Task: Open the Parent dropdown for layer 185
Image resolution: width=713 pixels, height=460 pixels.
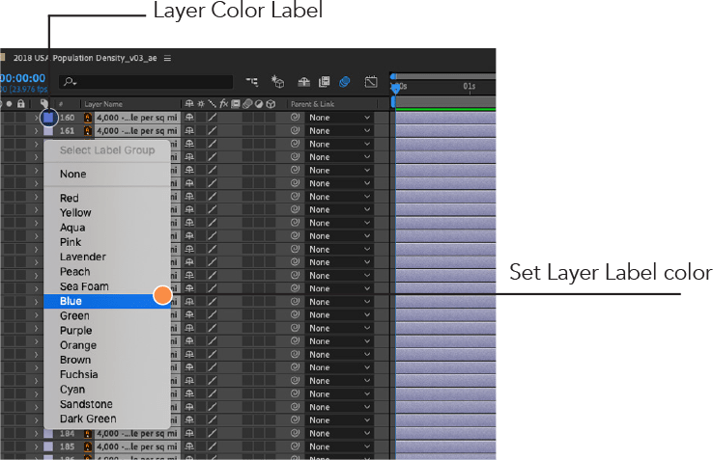Action: (340, 446)
